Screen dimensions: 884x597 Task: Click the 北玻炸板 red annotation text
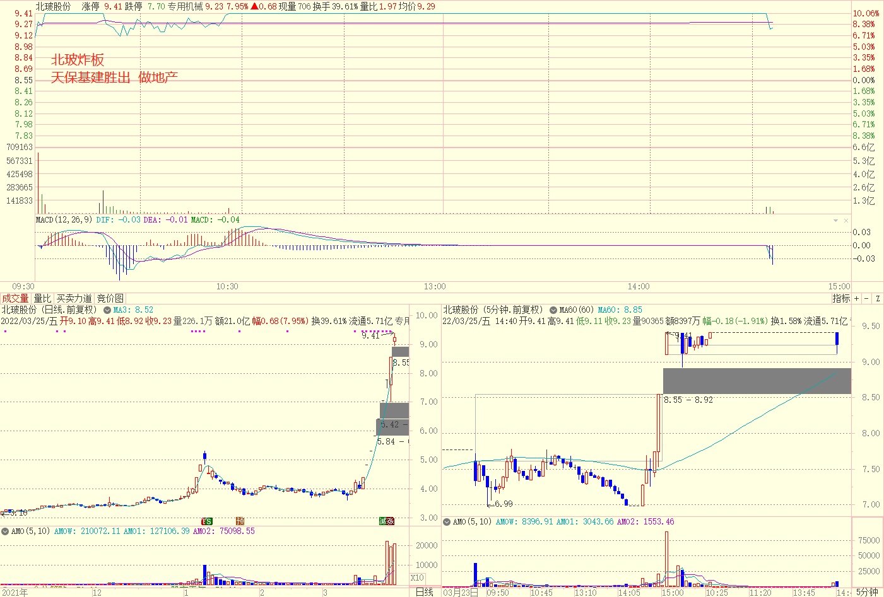point(78,60)
